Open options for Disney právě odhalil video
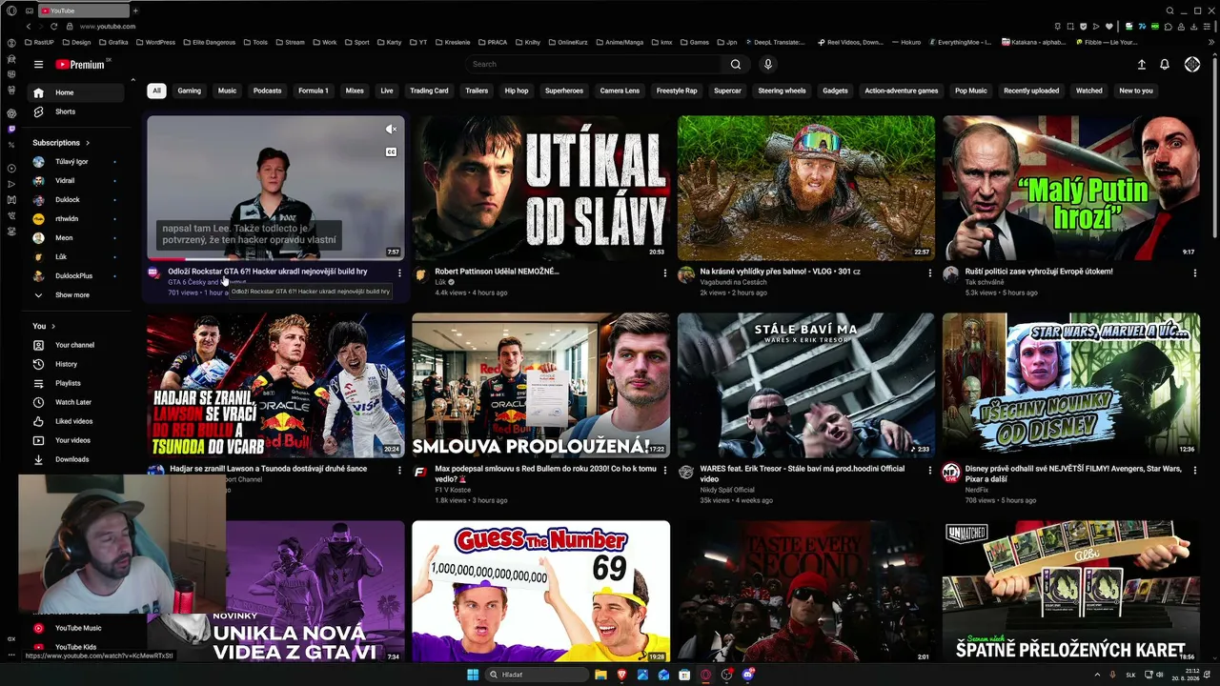 click(x=1194, y=471)
